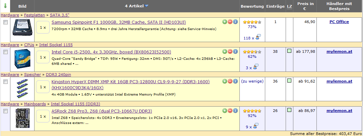Screen dimensions: 363x136
Task: Open info icon for Samsung Spinpoint F1
Action: point(235,22)
